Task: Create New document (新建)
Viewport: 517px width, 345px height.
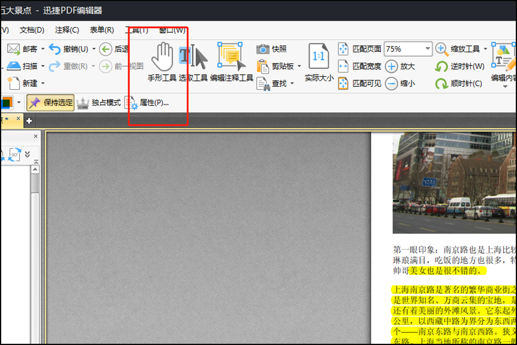Action: (22, 83)
